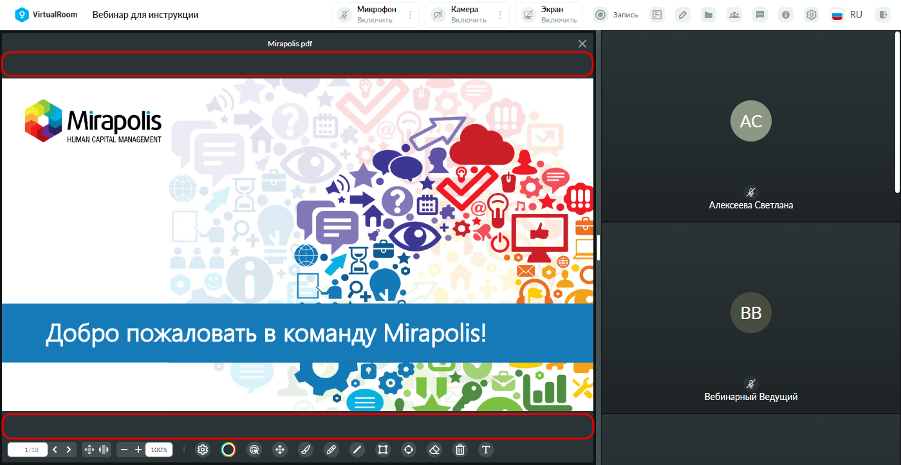Image resolution: width=901 pixels, height=465 pixels.
Task: Zoom out with the minus button
Action: (124, 450)
